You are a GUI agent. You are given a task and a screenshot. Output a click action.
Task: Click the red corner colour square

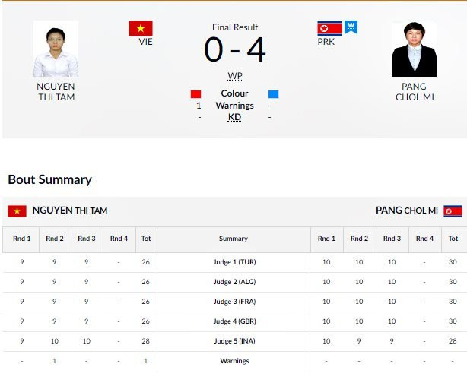click(195, 94)
